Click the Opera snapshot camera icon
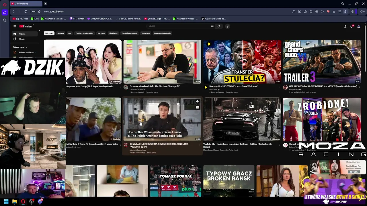This screenshot has width=367, height=206. 305,11
